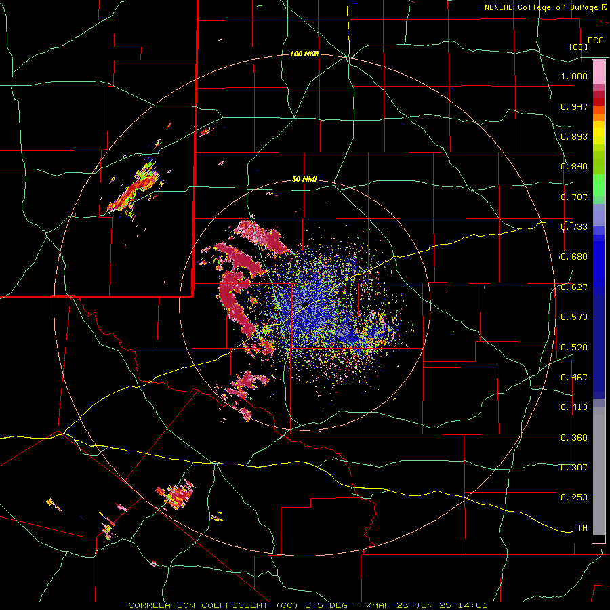
Task: Click the gray bottom segment of color bar
Action: point(598,471)
